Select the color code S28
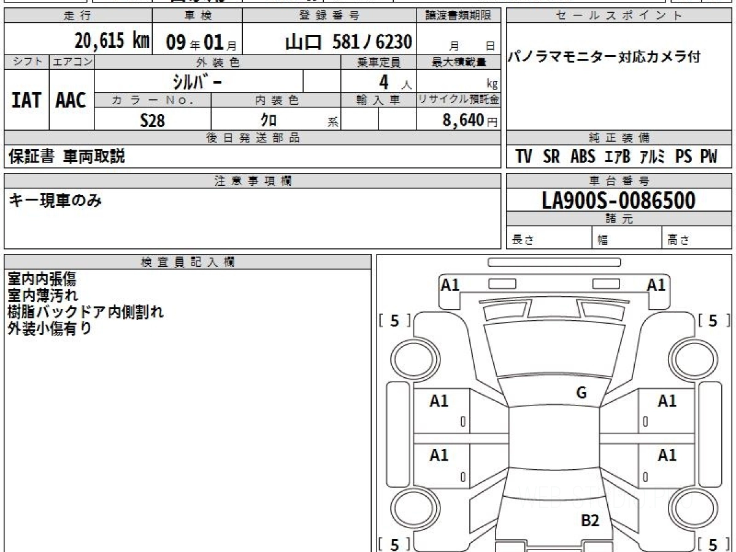 tap(153, 120)
